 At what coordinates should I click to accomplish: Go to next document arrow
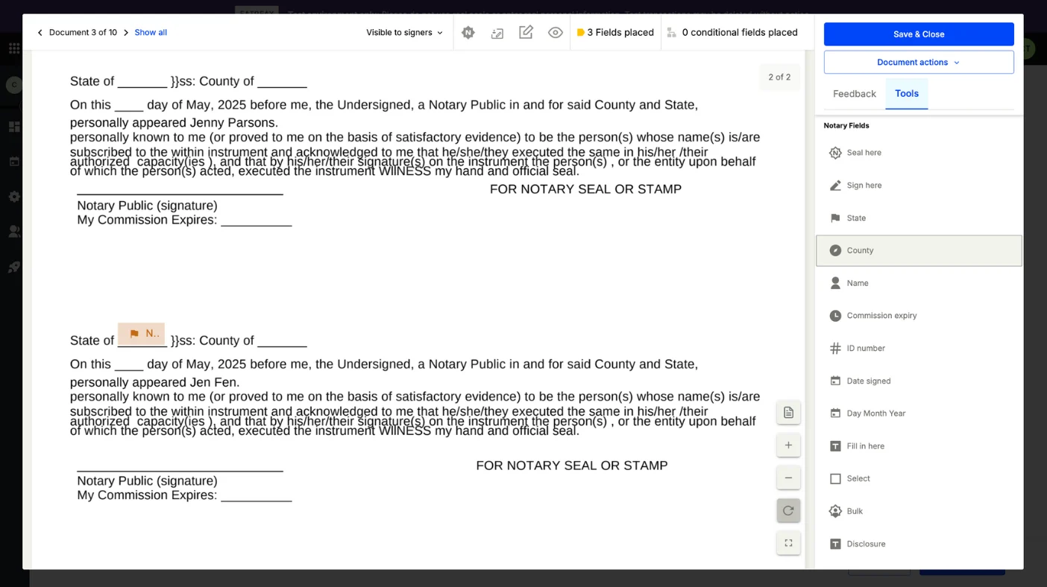[126, 33]
